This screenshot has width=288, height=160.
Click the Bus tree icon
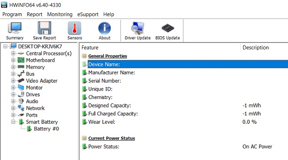coord(21,74)
